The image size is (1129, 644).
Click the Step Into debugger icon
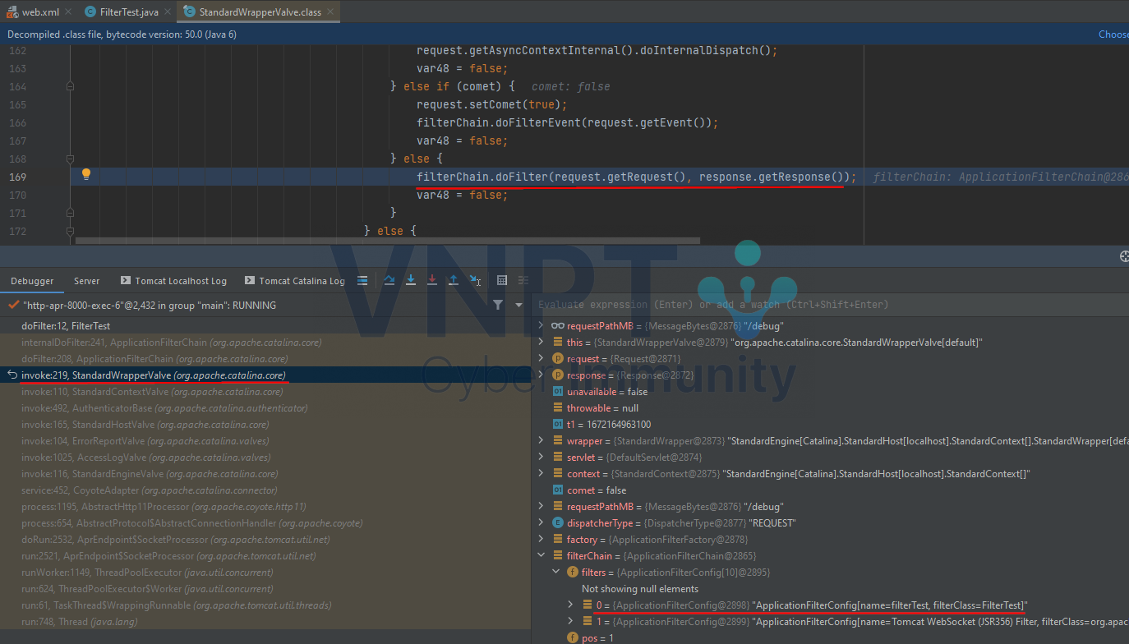click(411, 280)
